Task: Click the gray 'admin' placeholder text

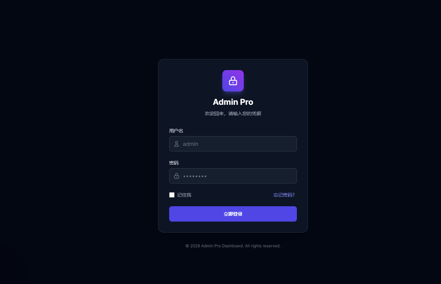Action: [x=191, y=144]
